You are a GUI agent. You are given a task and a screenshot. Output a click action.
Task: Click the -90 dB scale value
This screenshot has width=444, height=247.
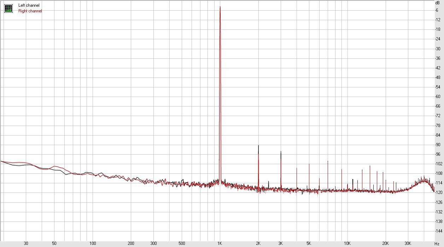(438, 145)
